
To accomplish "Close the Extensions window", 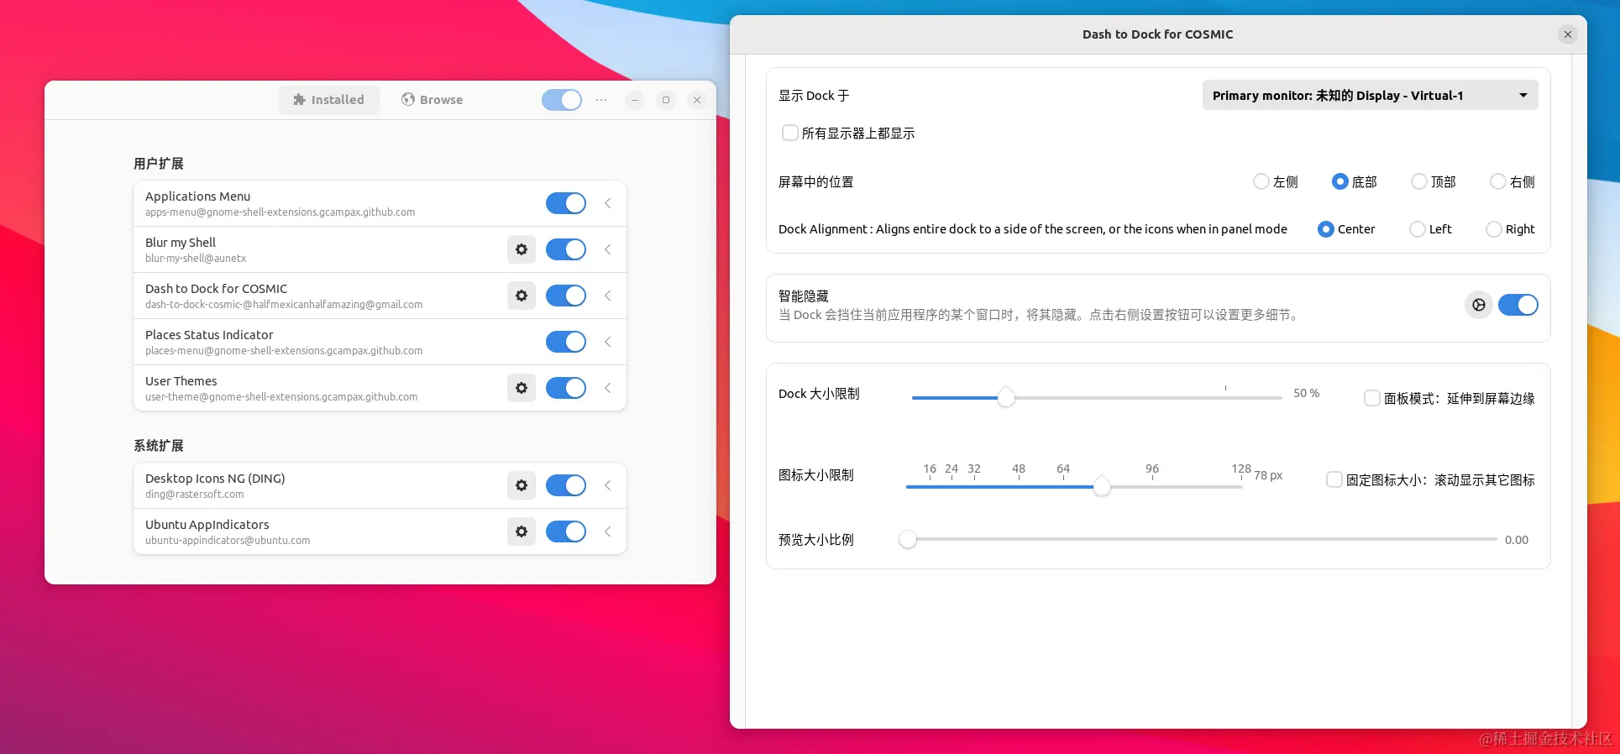I will click(697, 100).
